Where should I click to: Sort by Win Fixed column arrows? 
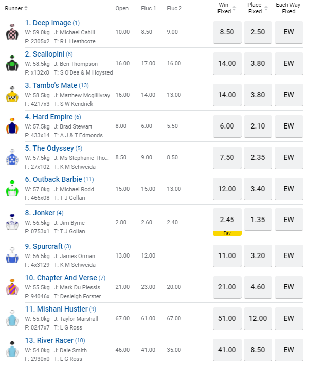234,8
